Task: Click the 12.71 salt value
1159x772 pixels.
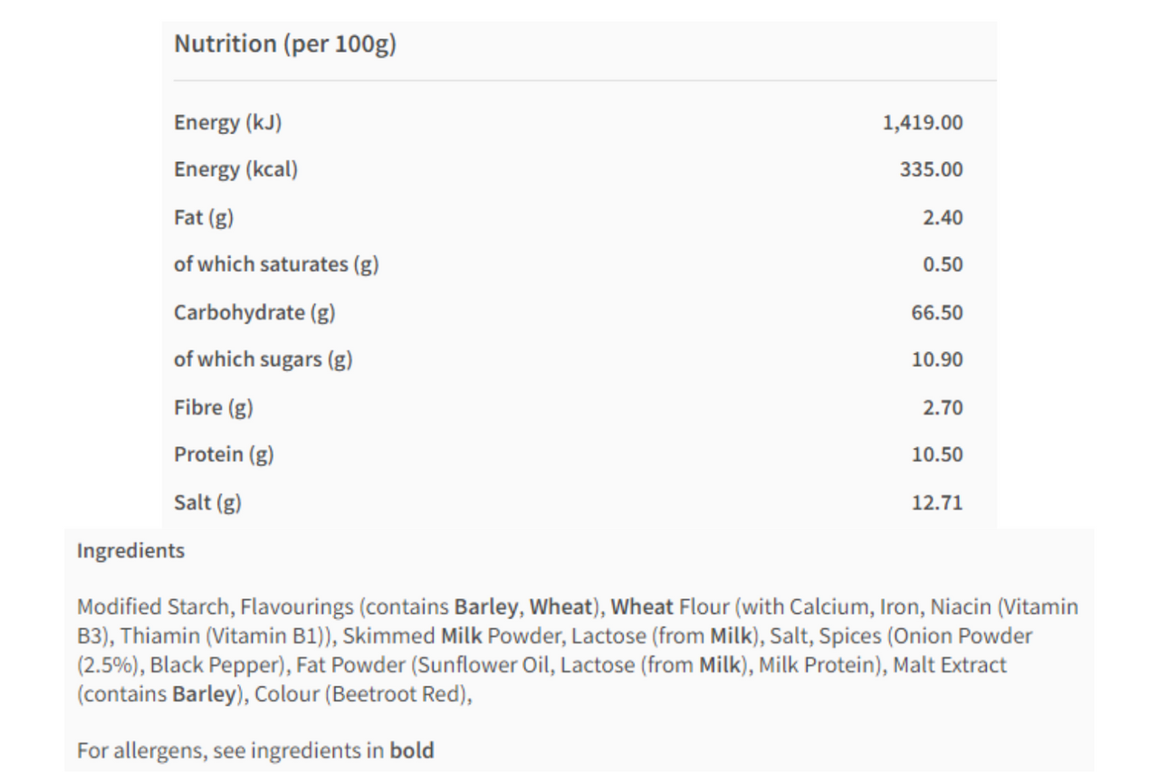Action: click(x=937, y=502)
